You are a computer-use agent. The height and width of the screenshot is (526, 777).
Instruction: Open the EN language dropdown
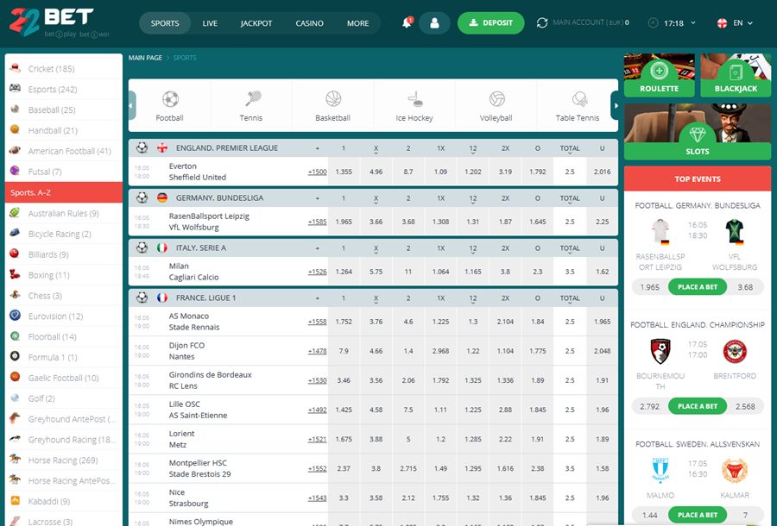click(736, 23)
